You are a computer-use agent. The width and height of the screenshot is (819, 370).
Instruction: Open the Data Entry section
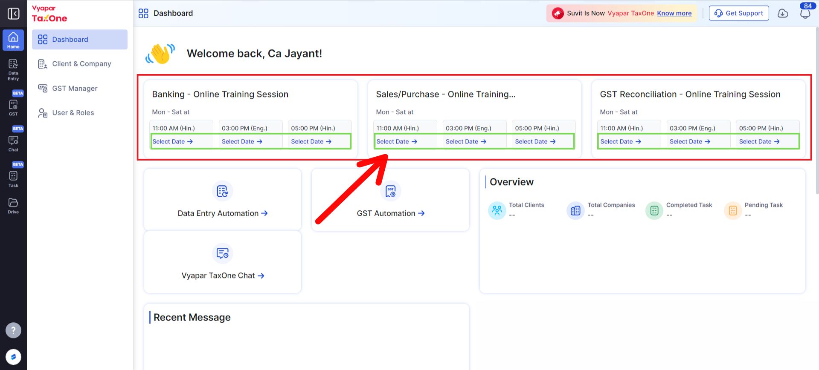tap(13, 69)
